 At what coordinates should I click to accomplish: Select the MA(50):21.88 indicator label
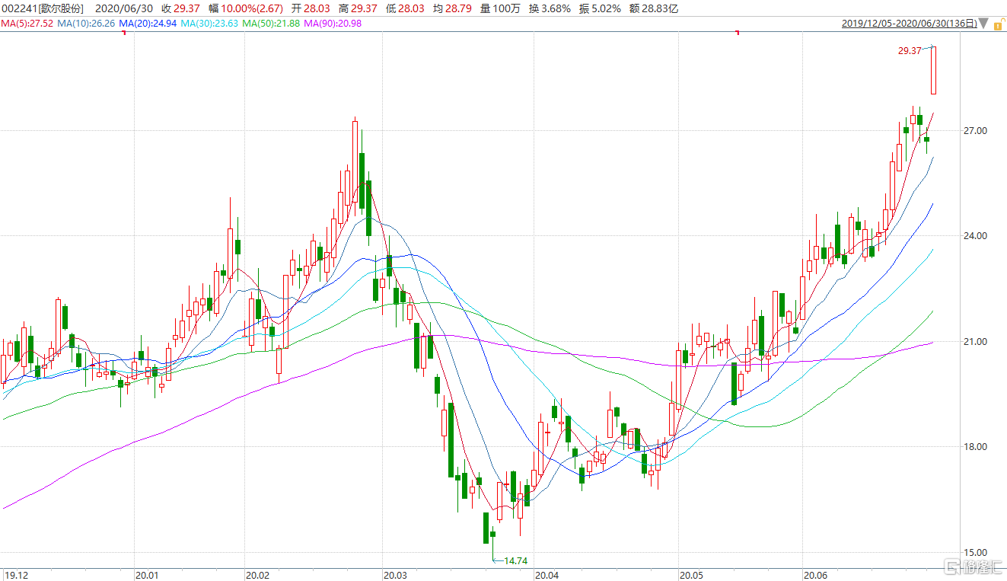click(270, 24)
